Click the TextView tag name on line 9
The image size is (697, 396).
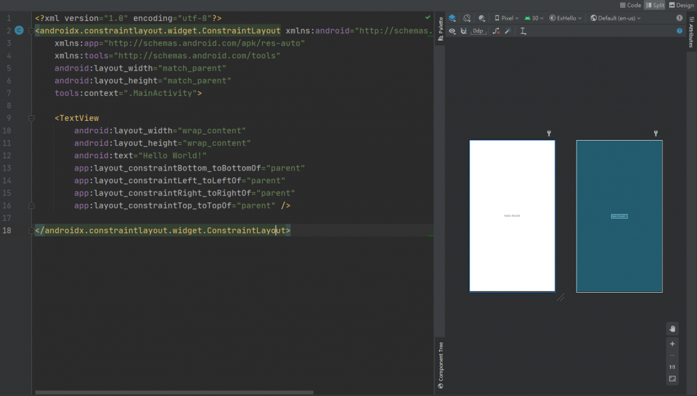point(79,118)
